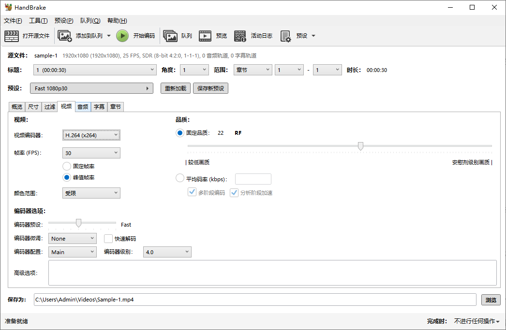This screenshot has height=330, width=506.
Task: Switch to the Audio (音频) tab
Action: click(83, 107)
